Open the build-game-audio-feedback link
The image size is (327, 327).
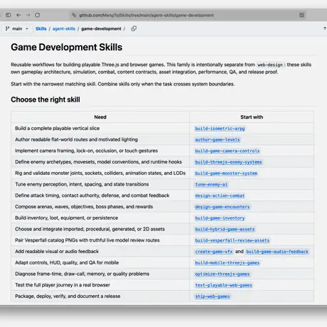click(277, 252)
